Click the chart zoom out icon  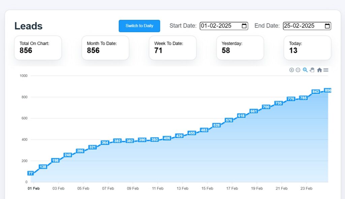pos(298,70)
